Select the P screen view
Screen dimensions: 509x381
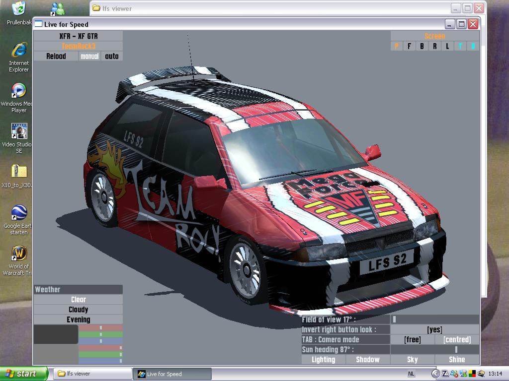pos(396,46)
